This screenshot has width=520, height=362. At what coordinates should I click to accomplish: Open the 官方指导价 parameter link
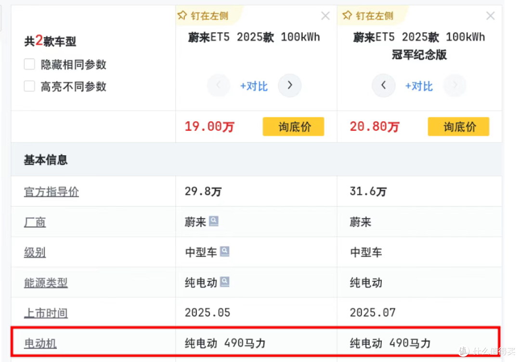tap(52, 191)
